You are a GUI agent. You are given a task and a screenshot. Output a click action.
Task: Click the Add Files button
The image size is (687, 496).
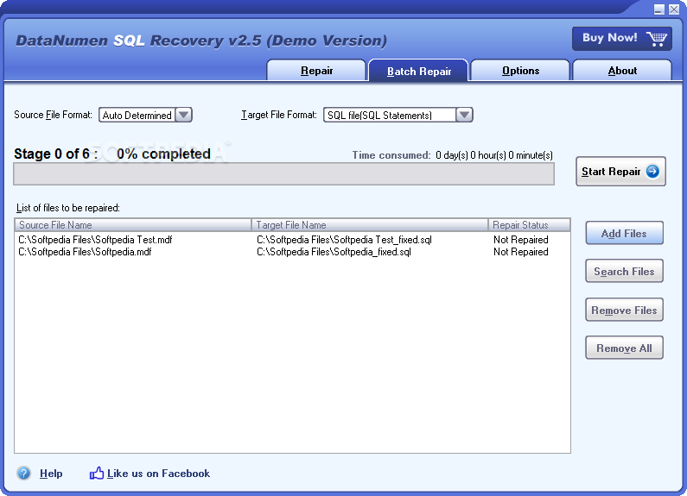624,233
